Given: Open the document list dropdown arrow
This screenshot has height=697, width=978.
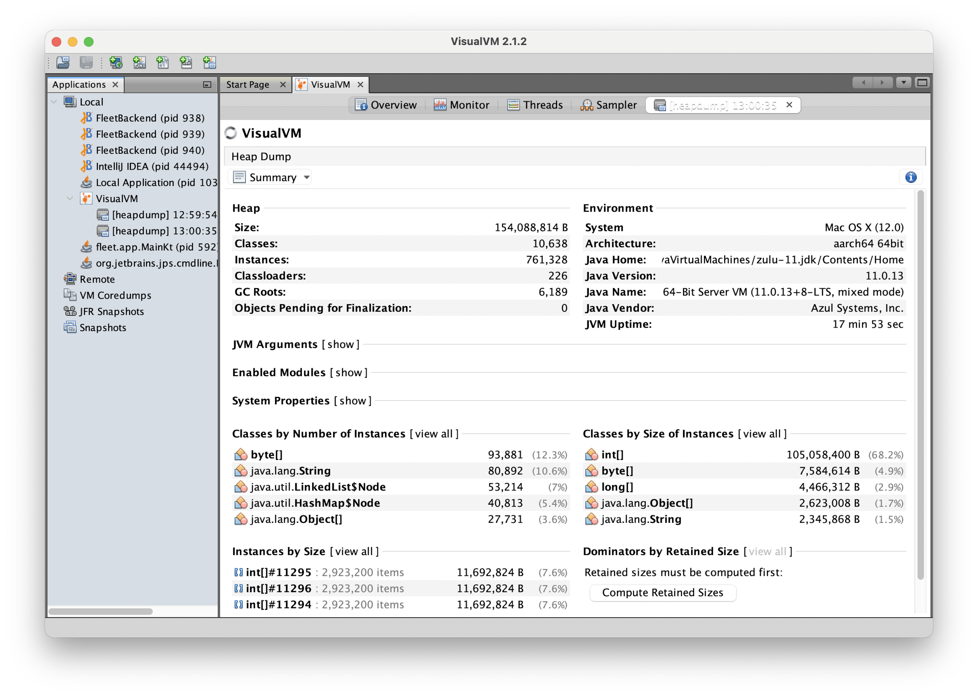Looking at the screenshot, I should coord(904,82).
